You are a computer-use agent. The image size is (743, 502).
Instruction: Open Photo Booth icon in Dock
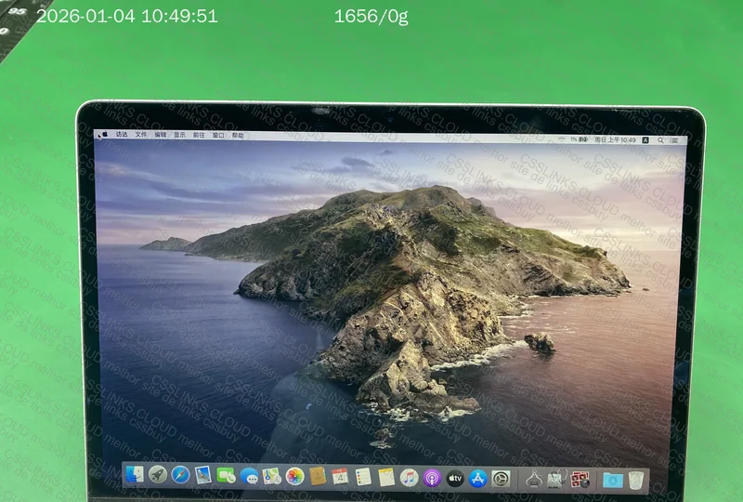click(580, 480)
